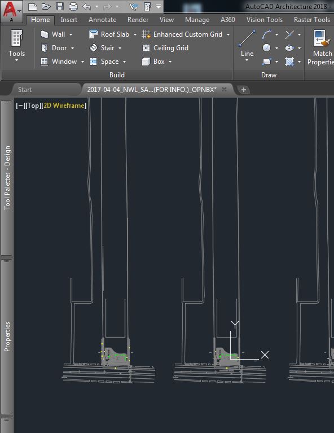Viewport: 334px width, 433px height.
Task: Expand the Stair dropdown arrow
Action: pos(120,48)
